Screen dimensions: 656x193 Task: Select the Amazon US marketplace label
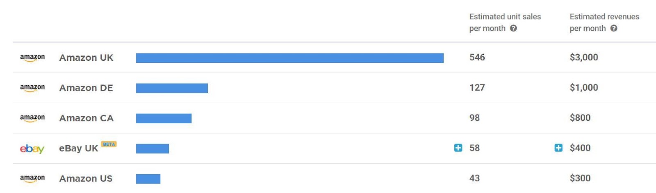[x=86, y=178]
